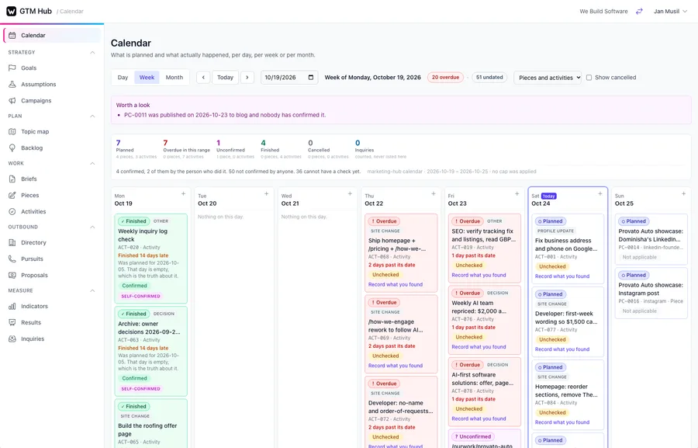
Task: Click the date input field 10/19/2026
Action: (289, 77)
